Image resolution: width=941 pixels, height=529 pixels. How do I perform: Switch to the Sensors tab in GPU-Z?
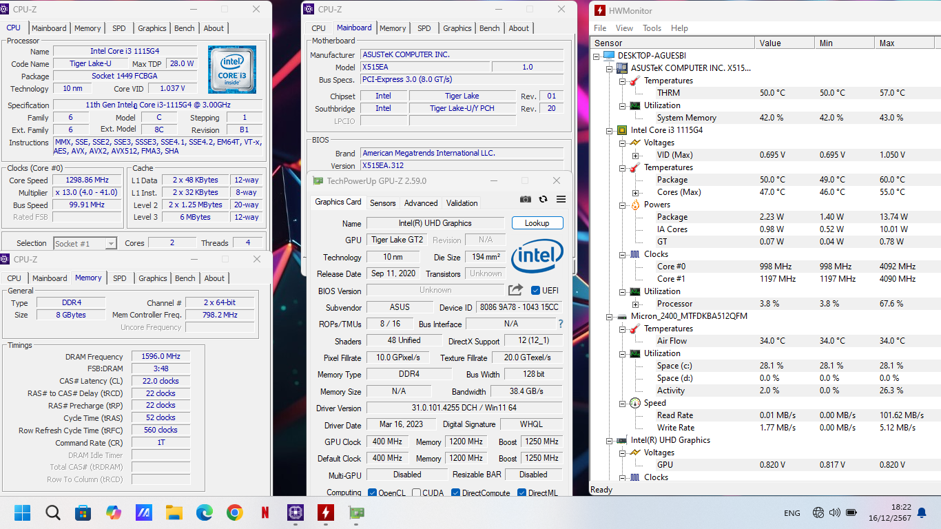(x=383, y=203)
